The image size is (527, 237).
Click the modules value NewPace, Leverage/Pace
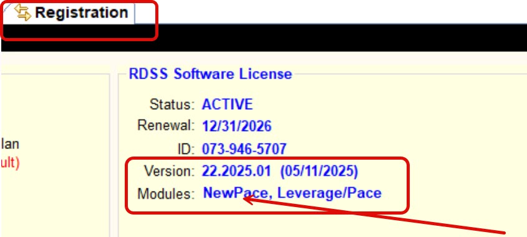tap(293, 193)
